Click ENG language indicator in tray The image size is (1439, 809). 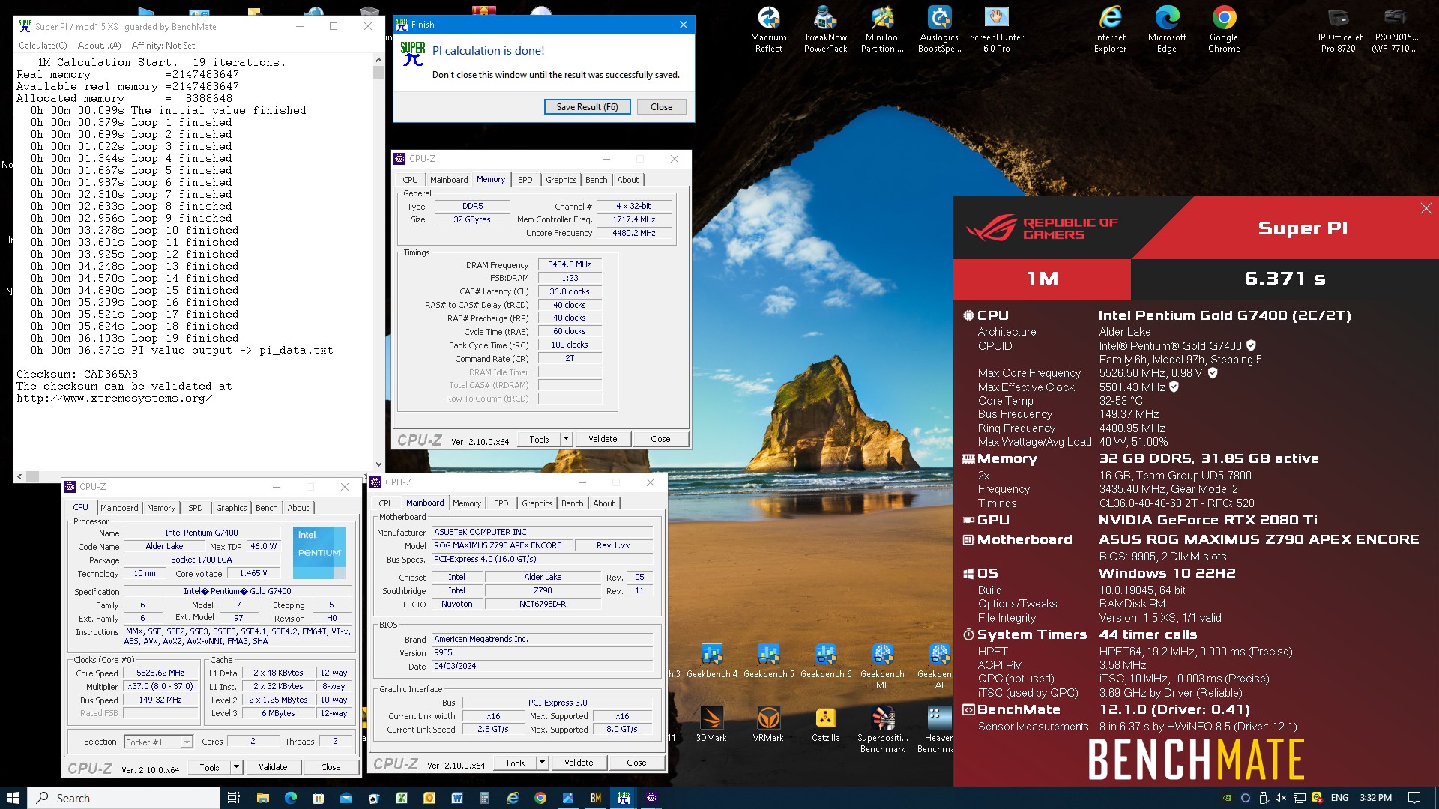point(1339,798)
